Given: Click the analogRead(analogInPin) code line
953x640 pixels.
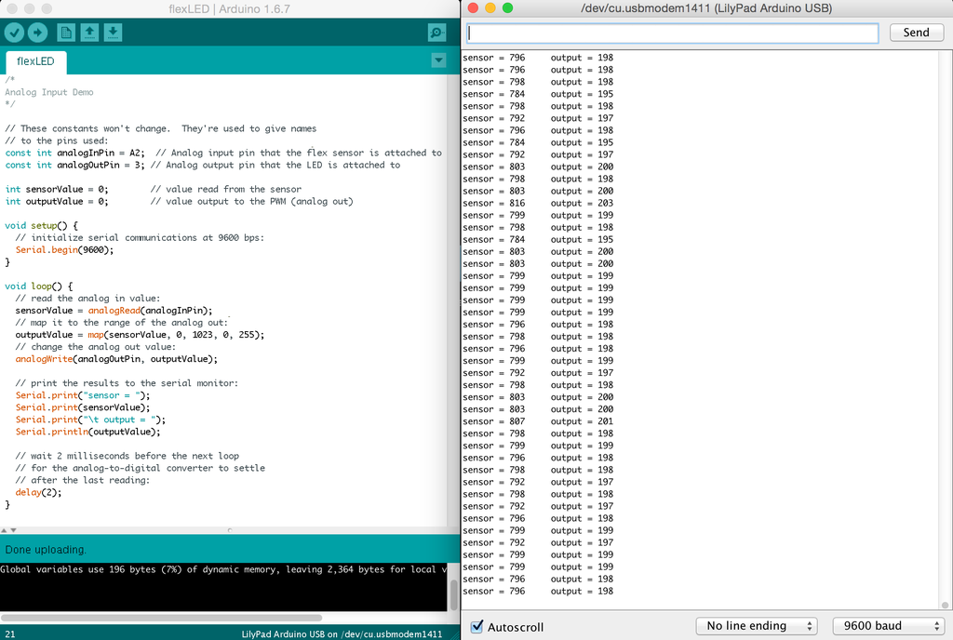Looking at the screenshot, I should [114, 311].
